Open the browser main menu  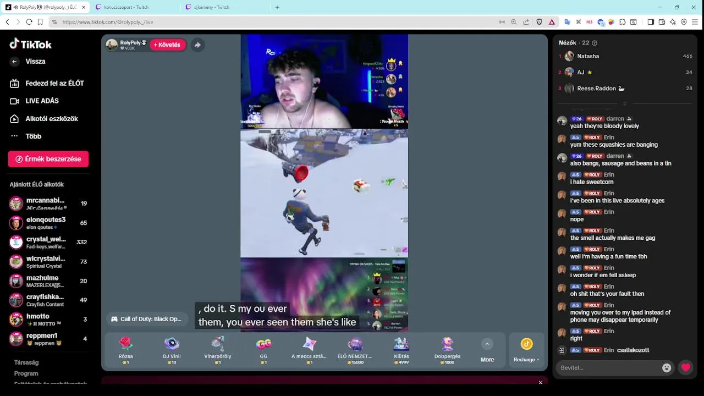(695, 22)
